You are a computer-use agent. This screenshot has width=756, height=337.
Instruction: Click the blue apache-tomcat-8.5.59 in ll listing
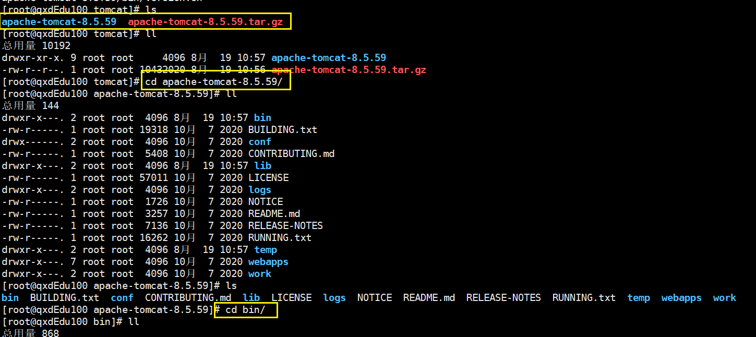[329, 58]
